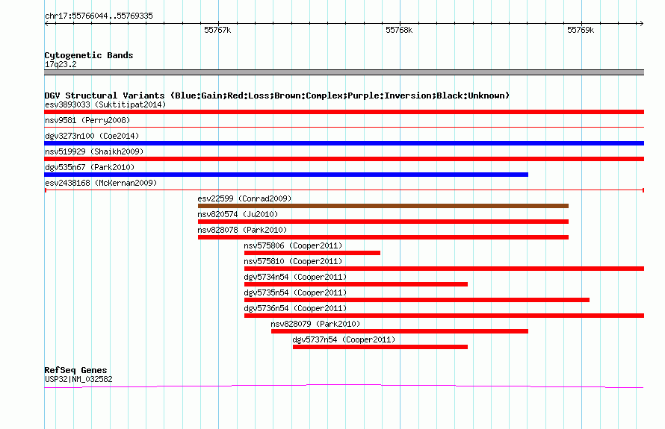
Task: Click the DGV Structural Variants track title
Action: tap(277, 95)
